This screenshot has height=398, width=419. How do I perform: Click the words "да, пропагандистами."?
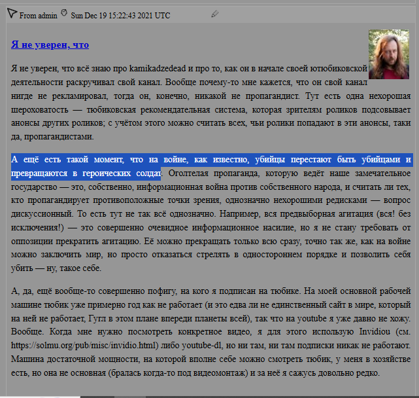(x=52, y=137)
